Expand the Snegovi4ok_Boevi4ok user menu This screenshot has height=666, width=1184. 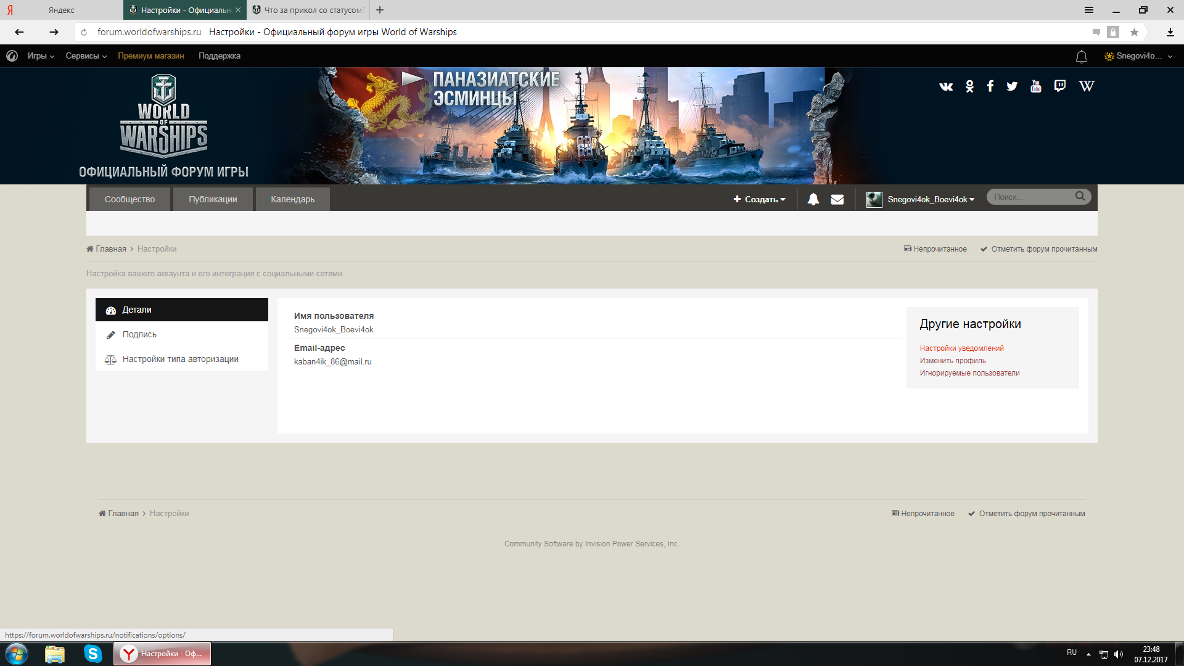(x=931, y=199)
